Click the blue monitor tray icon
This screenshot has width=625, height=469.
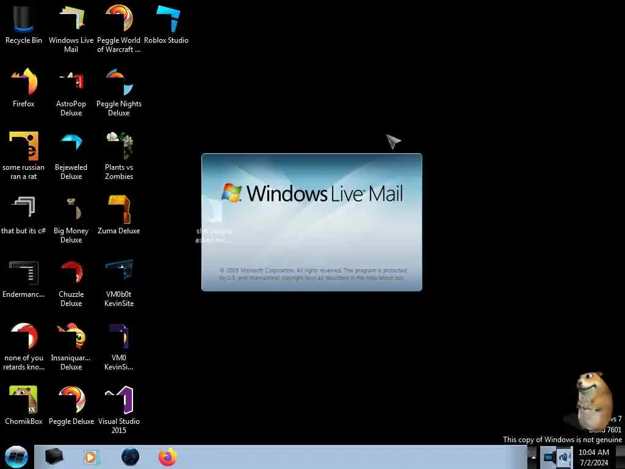point(550,457)
